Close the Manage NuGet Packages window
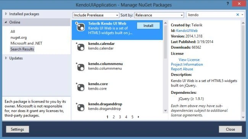Viewport: 248px width, 139px height. click(239, 3)
